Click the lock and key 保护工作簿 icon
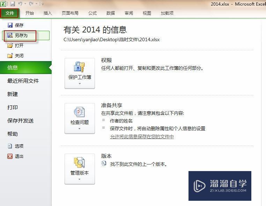This screenshot has height=206, width=266. pyautogui.click(x=79, y=67)
